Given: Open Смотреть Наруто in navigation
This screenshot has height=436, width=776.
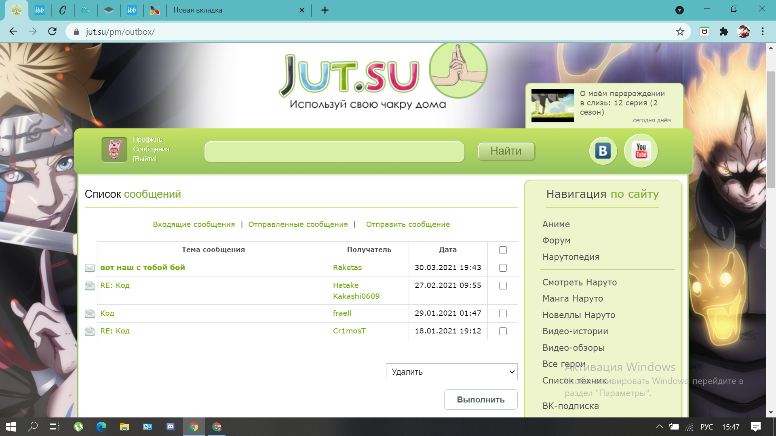Looking at the screenshot, I should click(580, 283).
